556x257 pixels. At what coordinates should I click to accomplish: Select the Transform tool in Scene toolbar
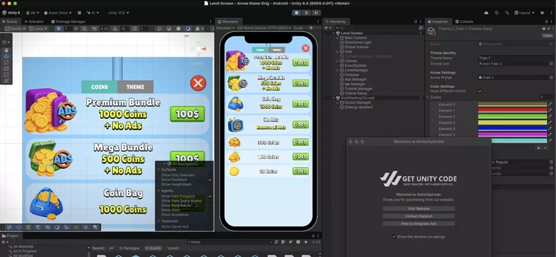pos(7,80)
